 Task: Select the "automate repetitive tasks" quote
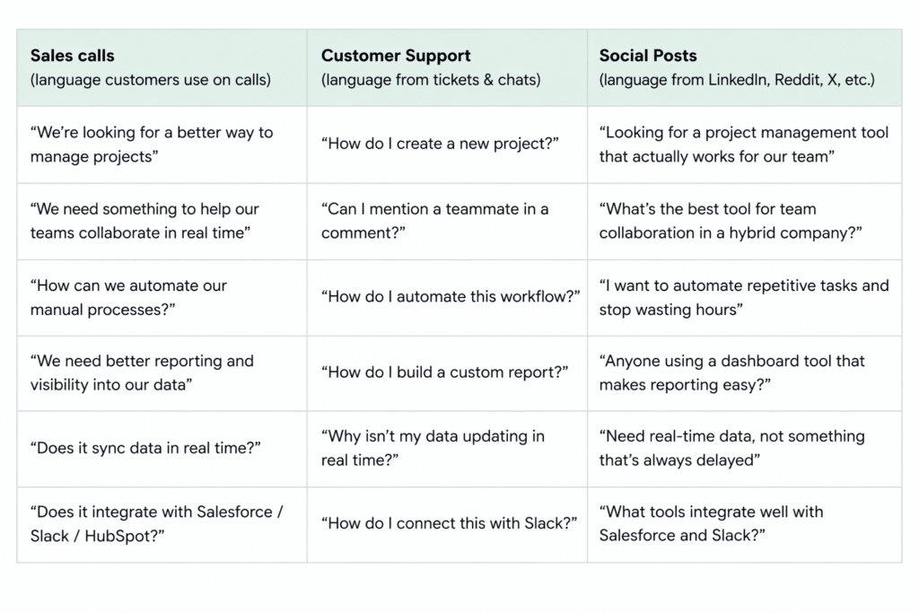(x=743, y=297)
